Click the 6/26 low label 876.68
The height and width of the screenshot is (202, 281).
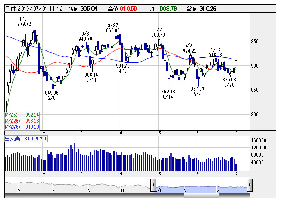pos(229,79)
